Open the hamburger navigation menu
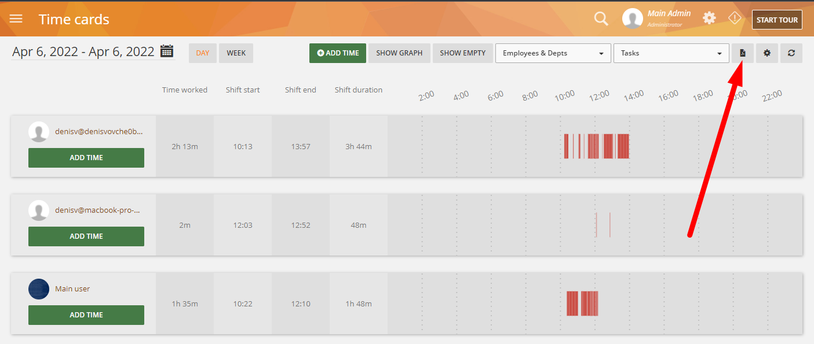 (x=16, y=19)
